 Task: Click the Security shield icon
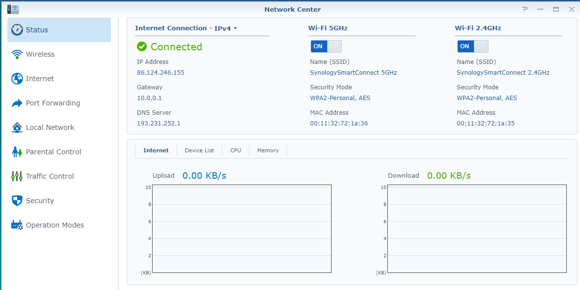click(17, 201)
